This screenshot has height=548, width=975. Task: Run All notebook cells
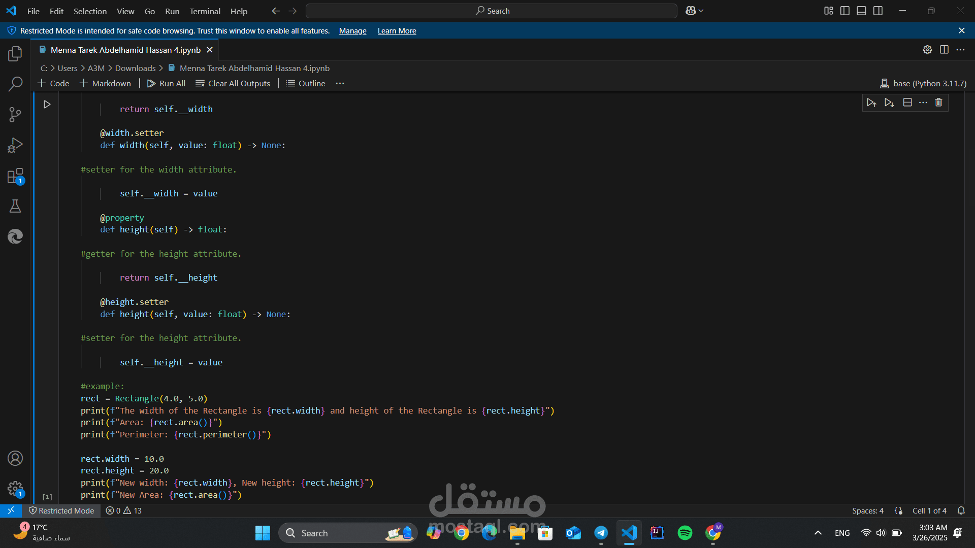tap(166, 83)
